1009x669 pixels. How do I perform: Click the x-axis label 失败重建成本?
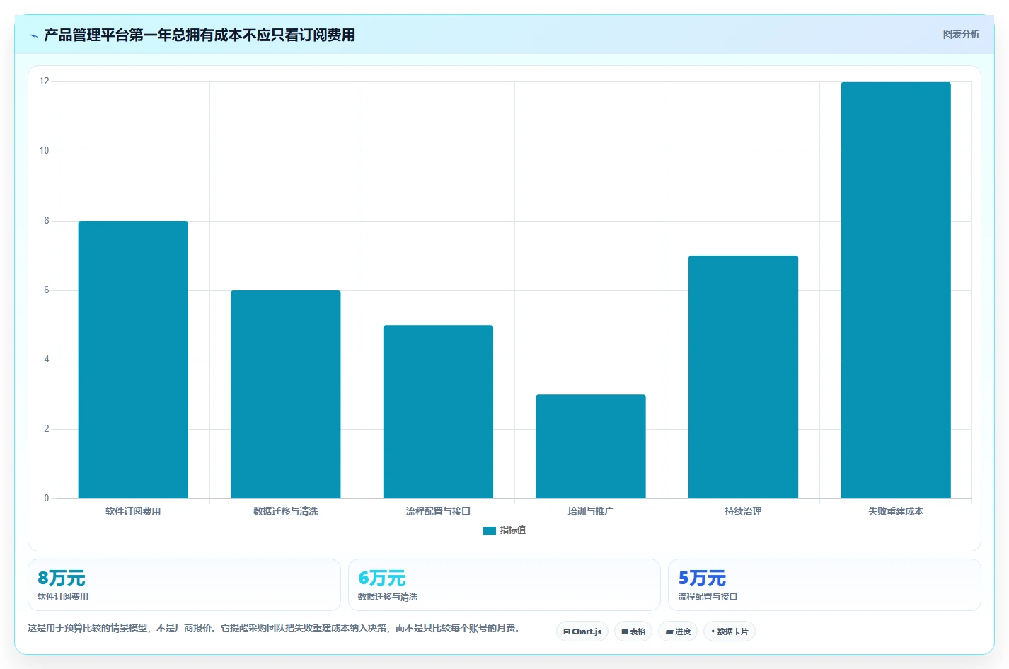point(896,511)
